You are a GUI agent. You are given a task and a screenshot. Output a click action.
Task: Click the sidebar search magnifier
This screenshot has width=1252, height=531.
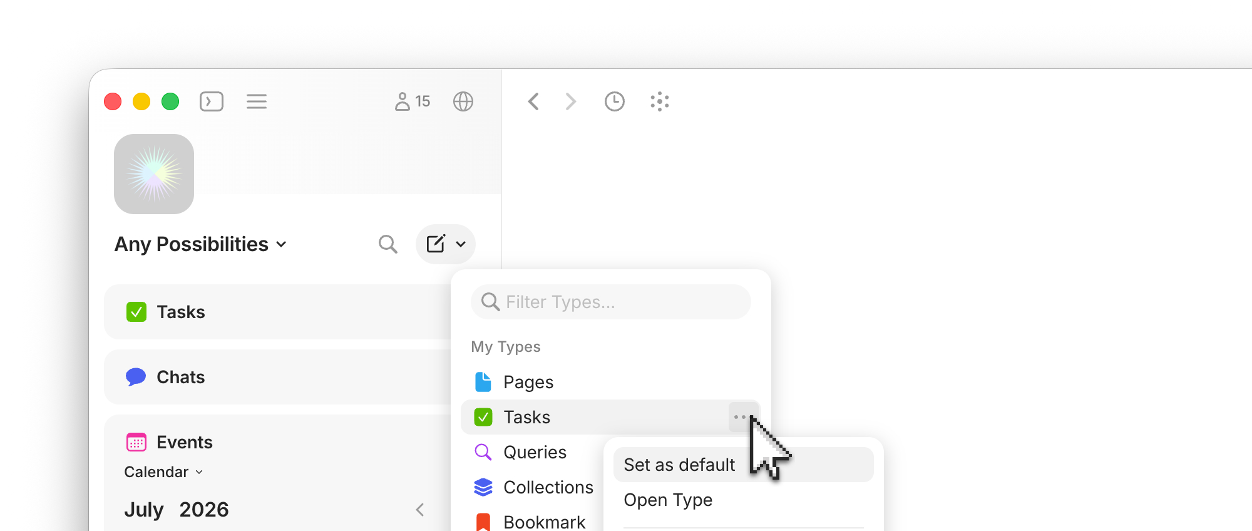388,244
